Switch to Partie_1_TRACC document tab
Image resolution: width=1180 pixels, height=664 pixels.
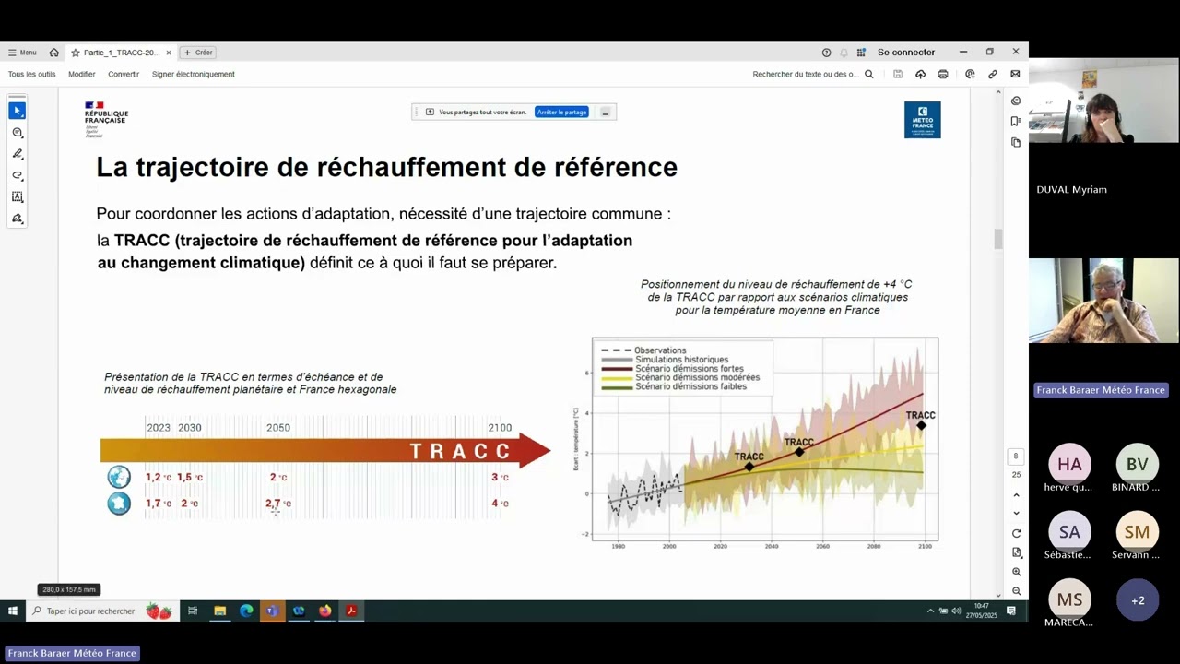[121, 53]
